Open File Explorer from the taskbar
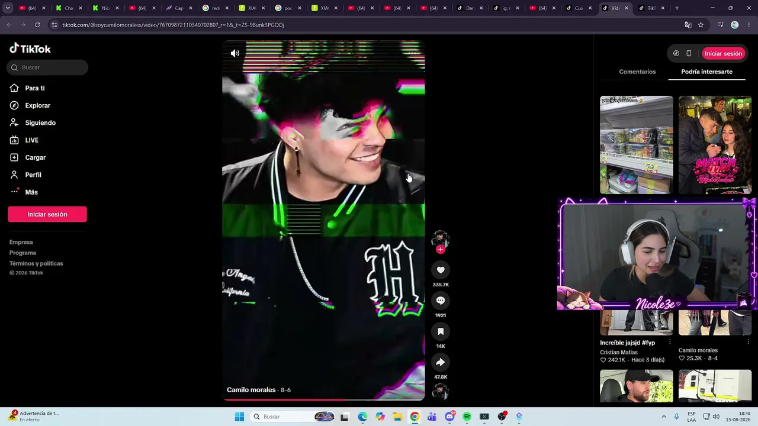The image size is (758, 426). 397,417
